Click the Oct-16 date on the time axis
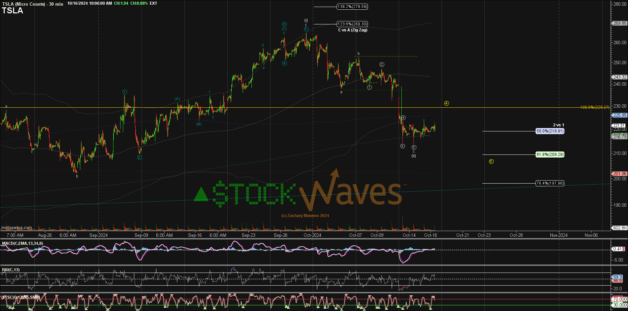Image resolution: width=628 pixels, height=311 pixels. (x=430, y=235)
